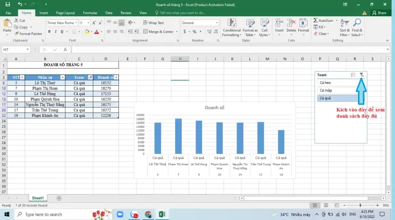Clear the filter on the Team slicer

361,75
